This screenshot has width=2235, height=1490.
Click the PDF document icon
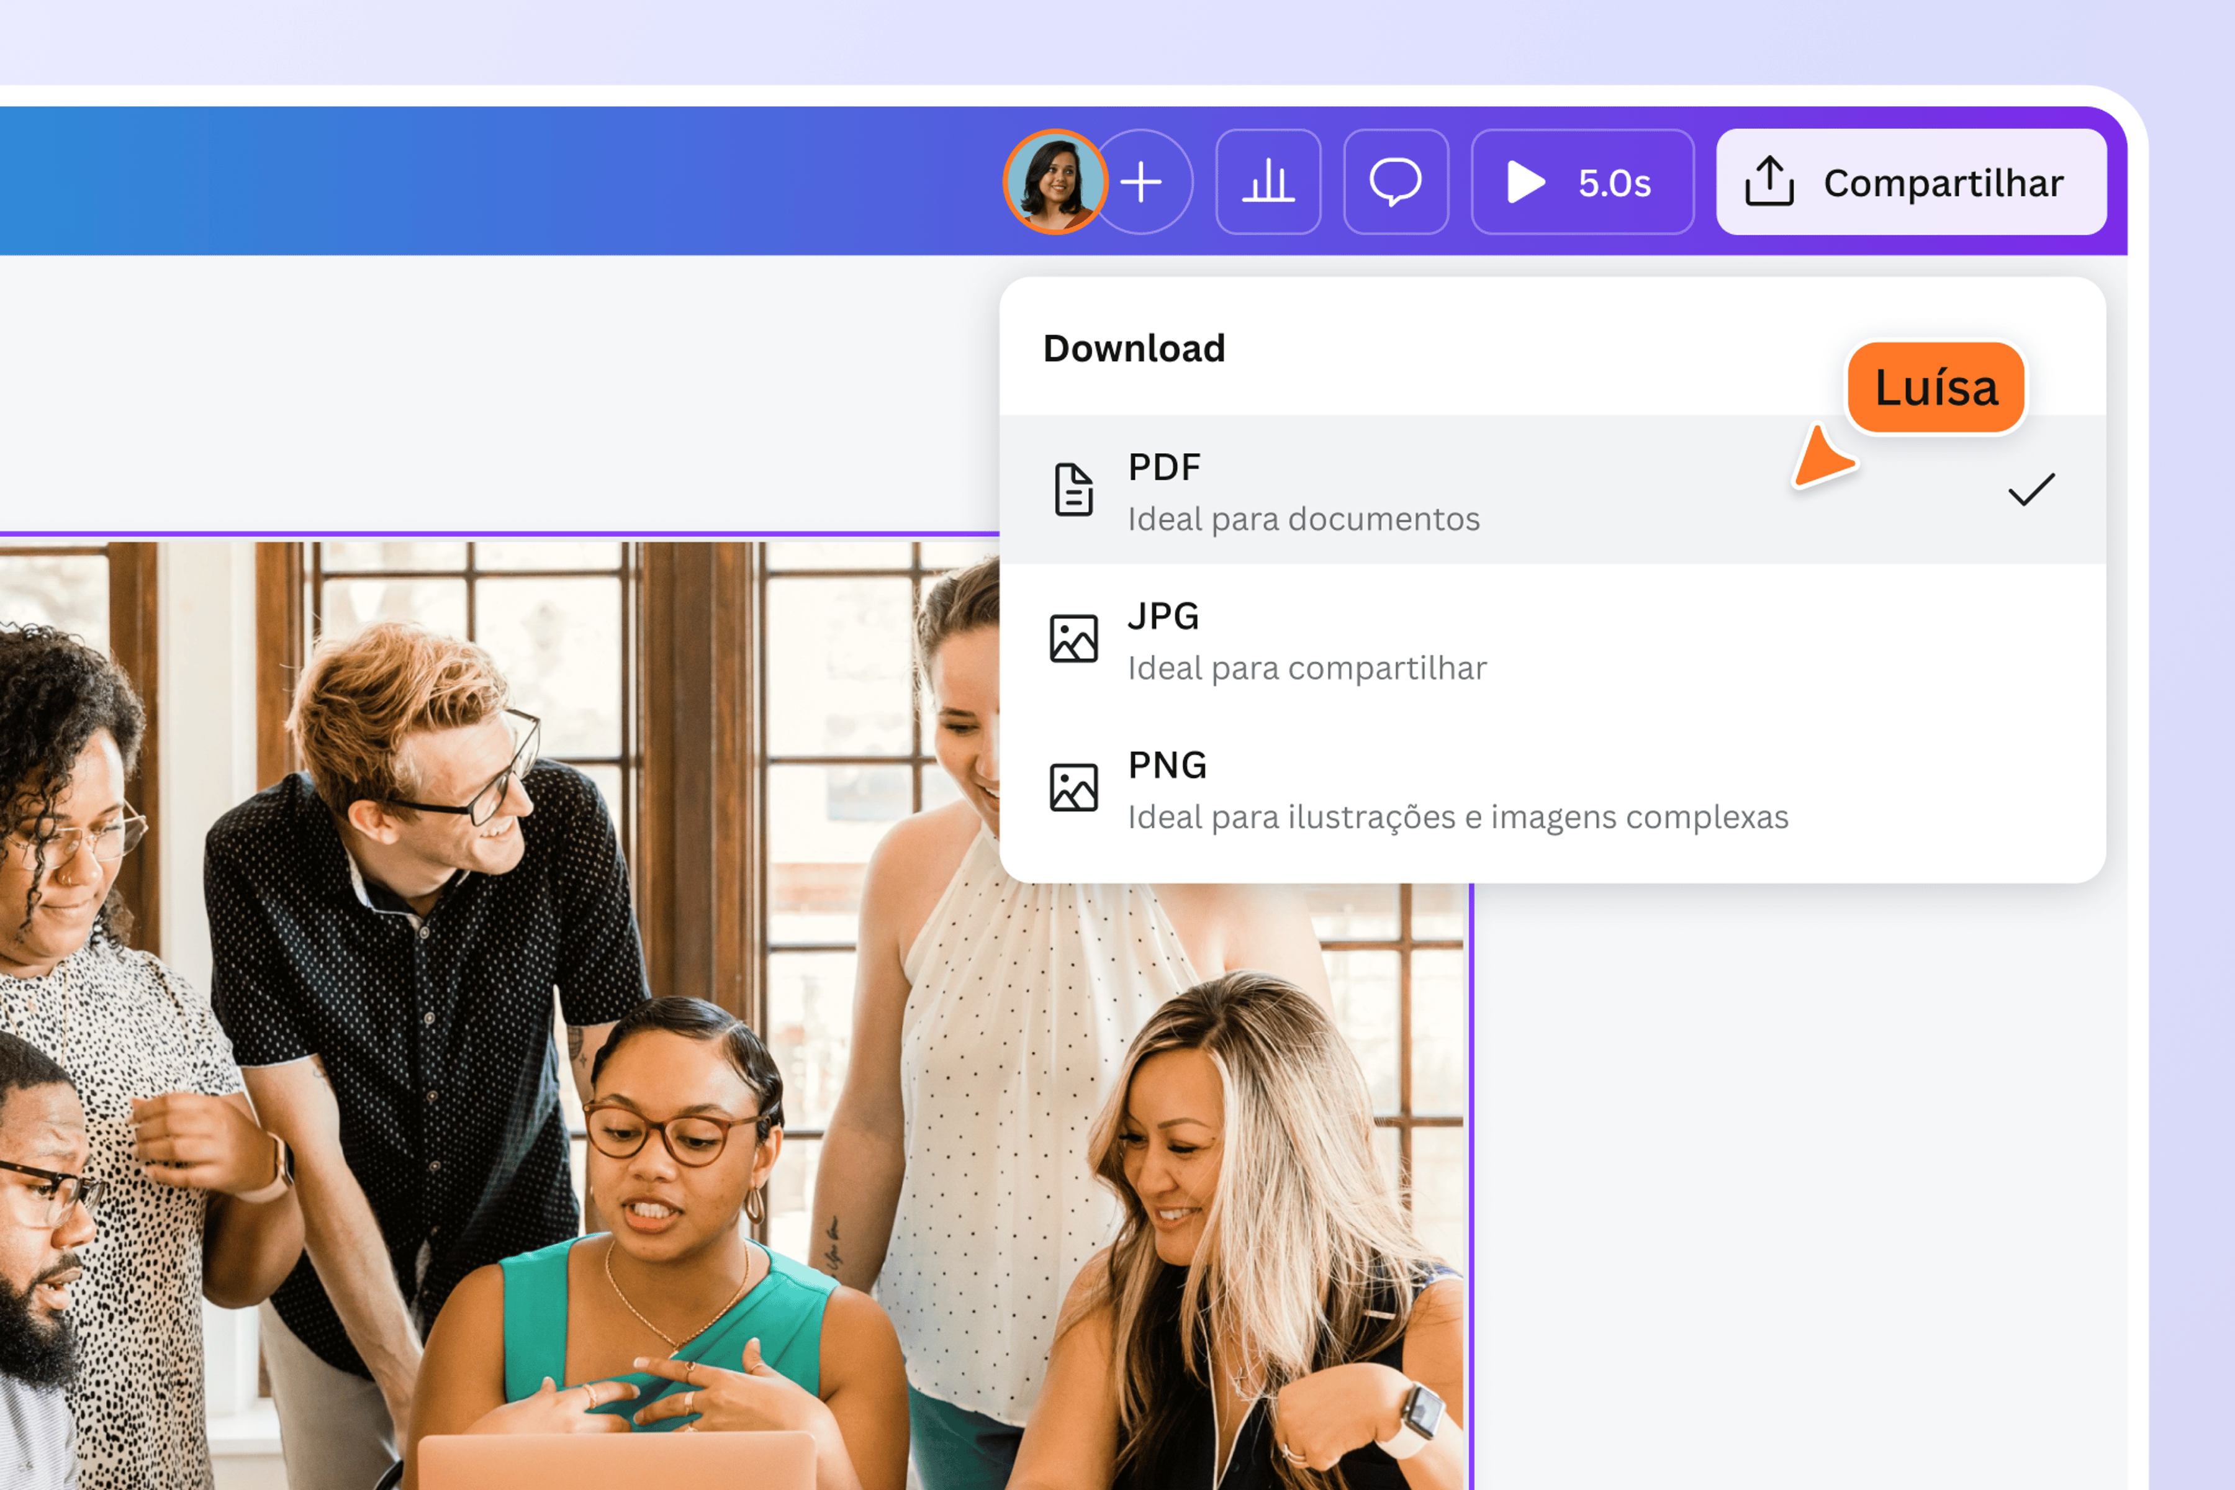pos(1074,489)
